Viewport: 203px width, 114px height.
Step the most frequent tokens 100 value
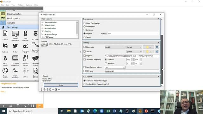click(124, 67)
